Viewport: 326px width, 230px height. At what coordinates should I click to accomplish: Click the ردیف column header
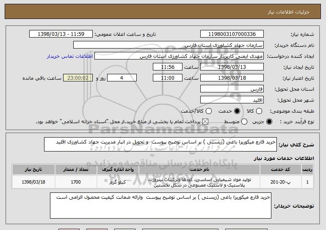pyautogui.click(x=307, y=170)
